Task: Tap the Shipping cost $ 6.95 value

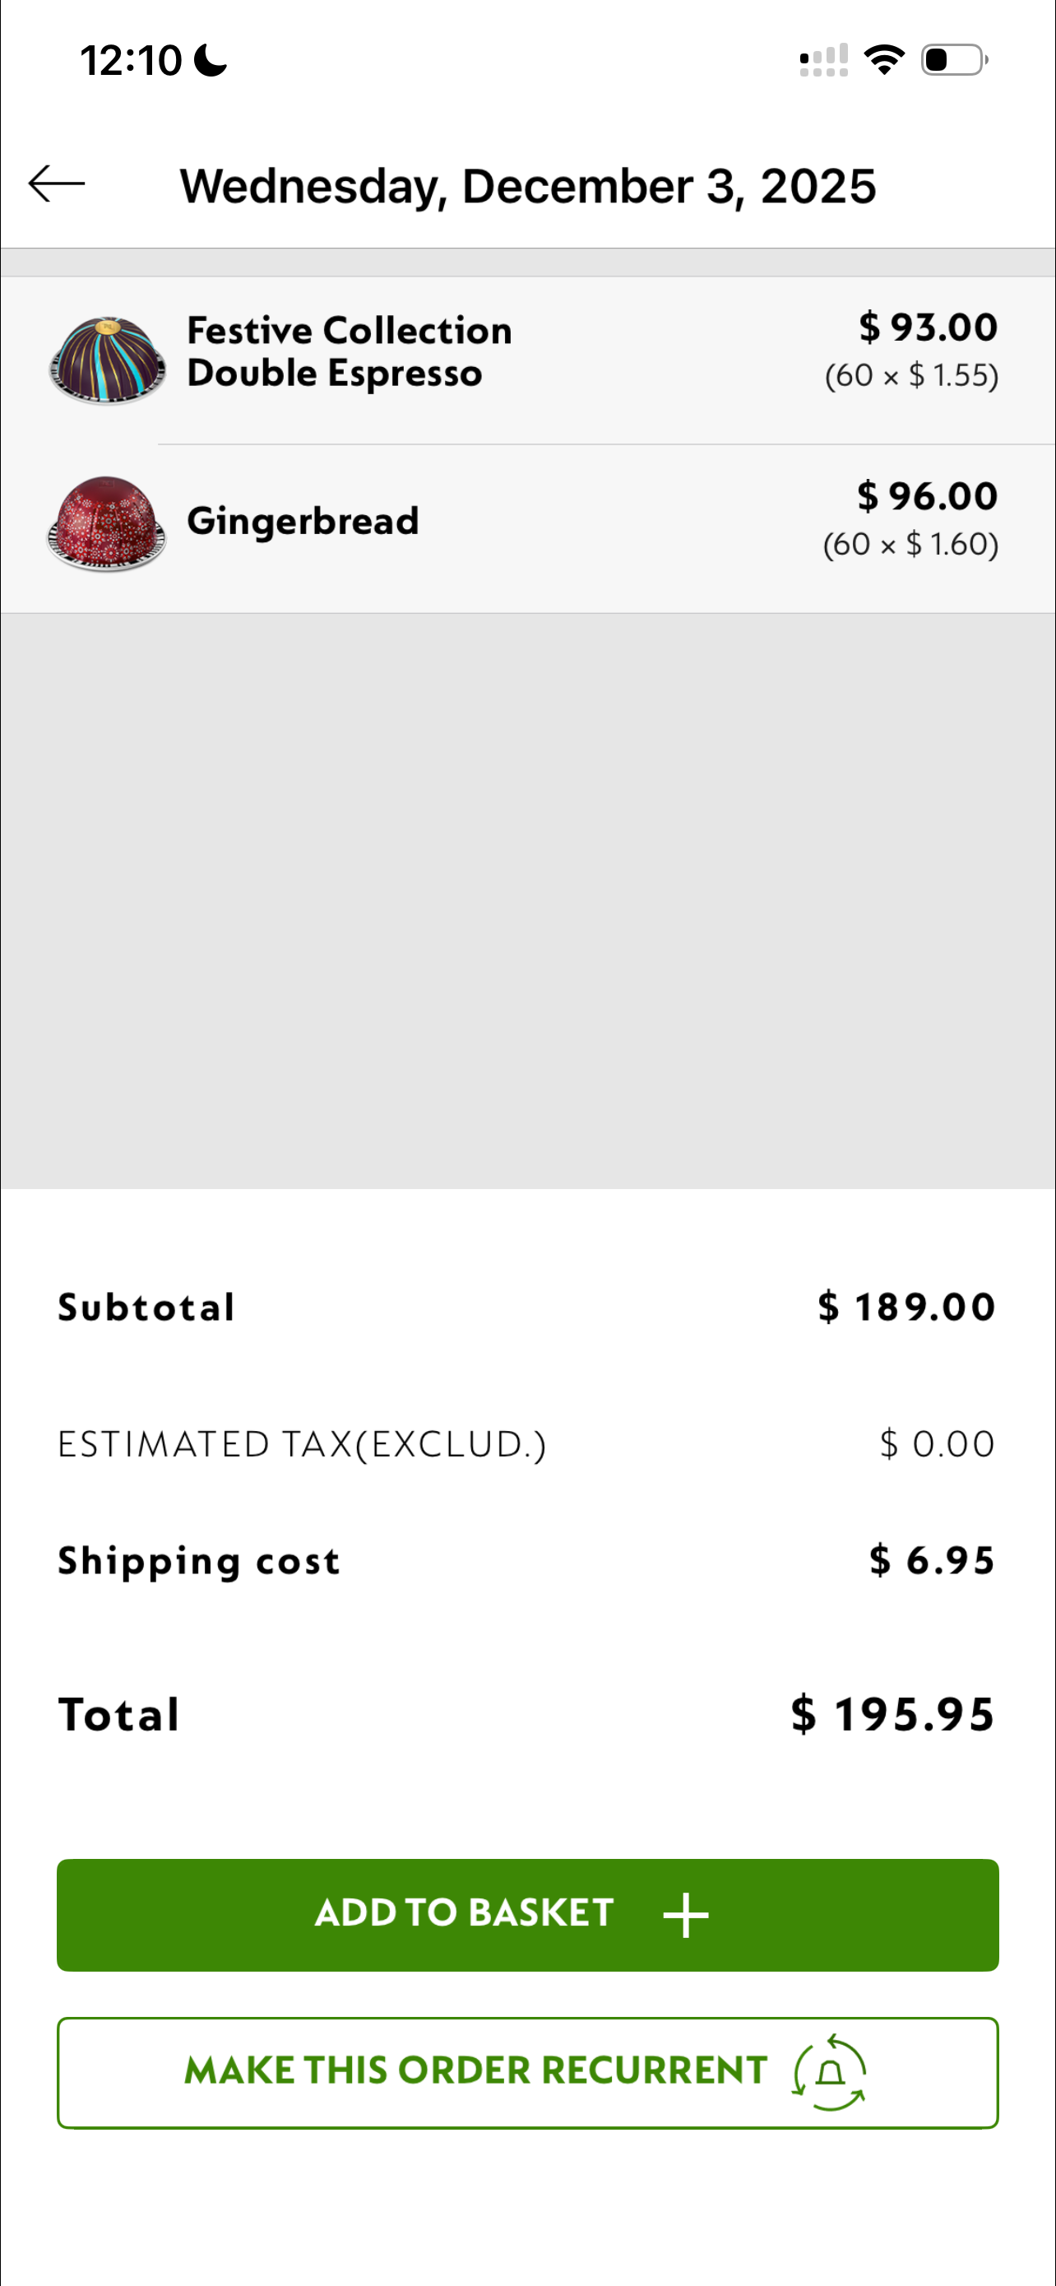Action: (x=932, y=1560)
